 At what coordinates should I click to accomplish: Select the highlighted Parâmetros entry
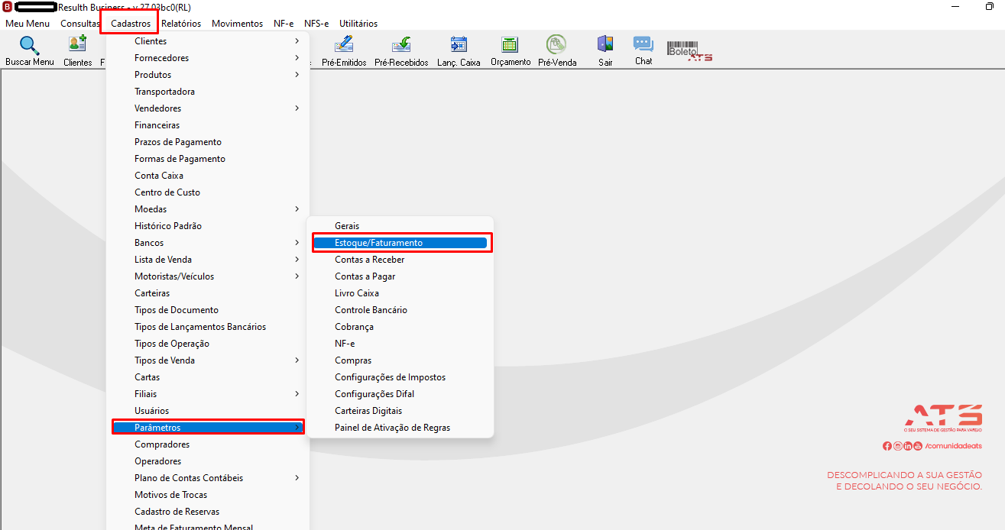(x=208, y=428)
